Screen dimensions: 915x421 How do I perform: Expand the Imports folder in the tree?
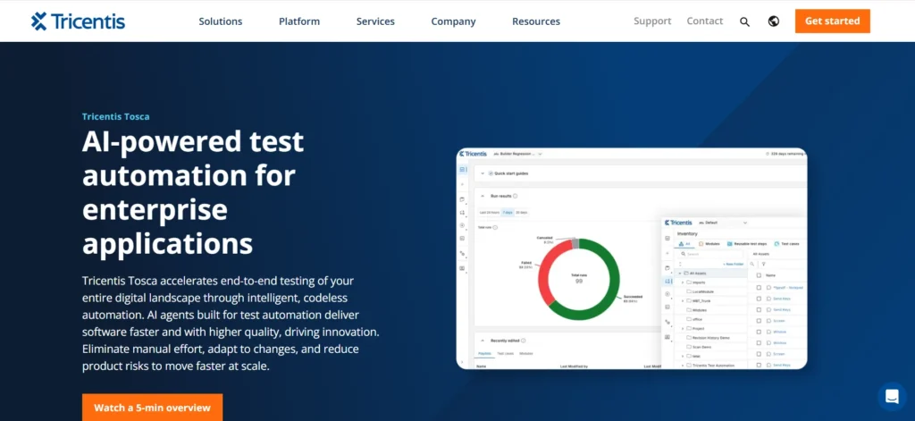point(682,282)
